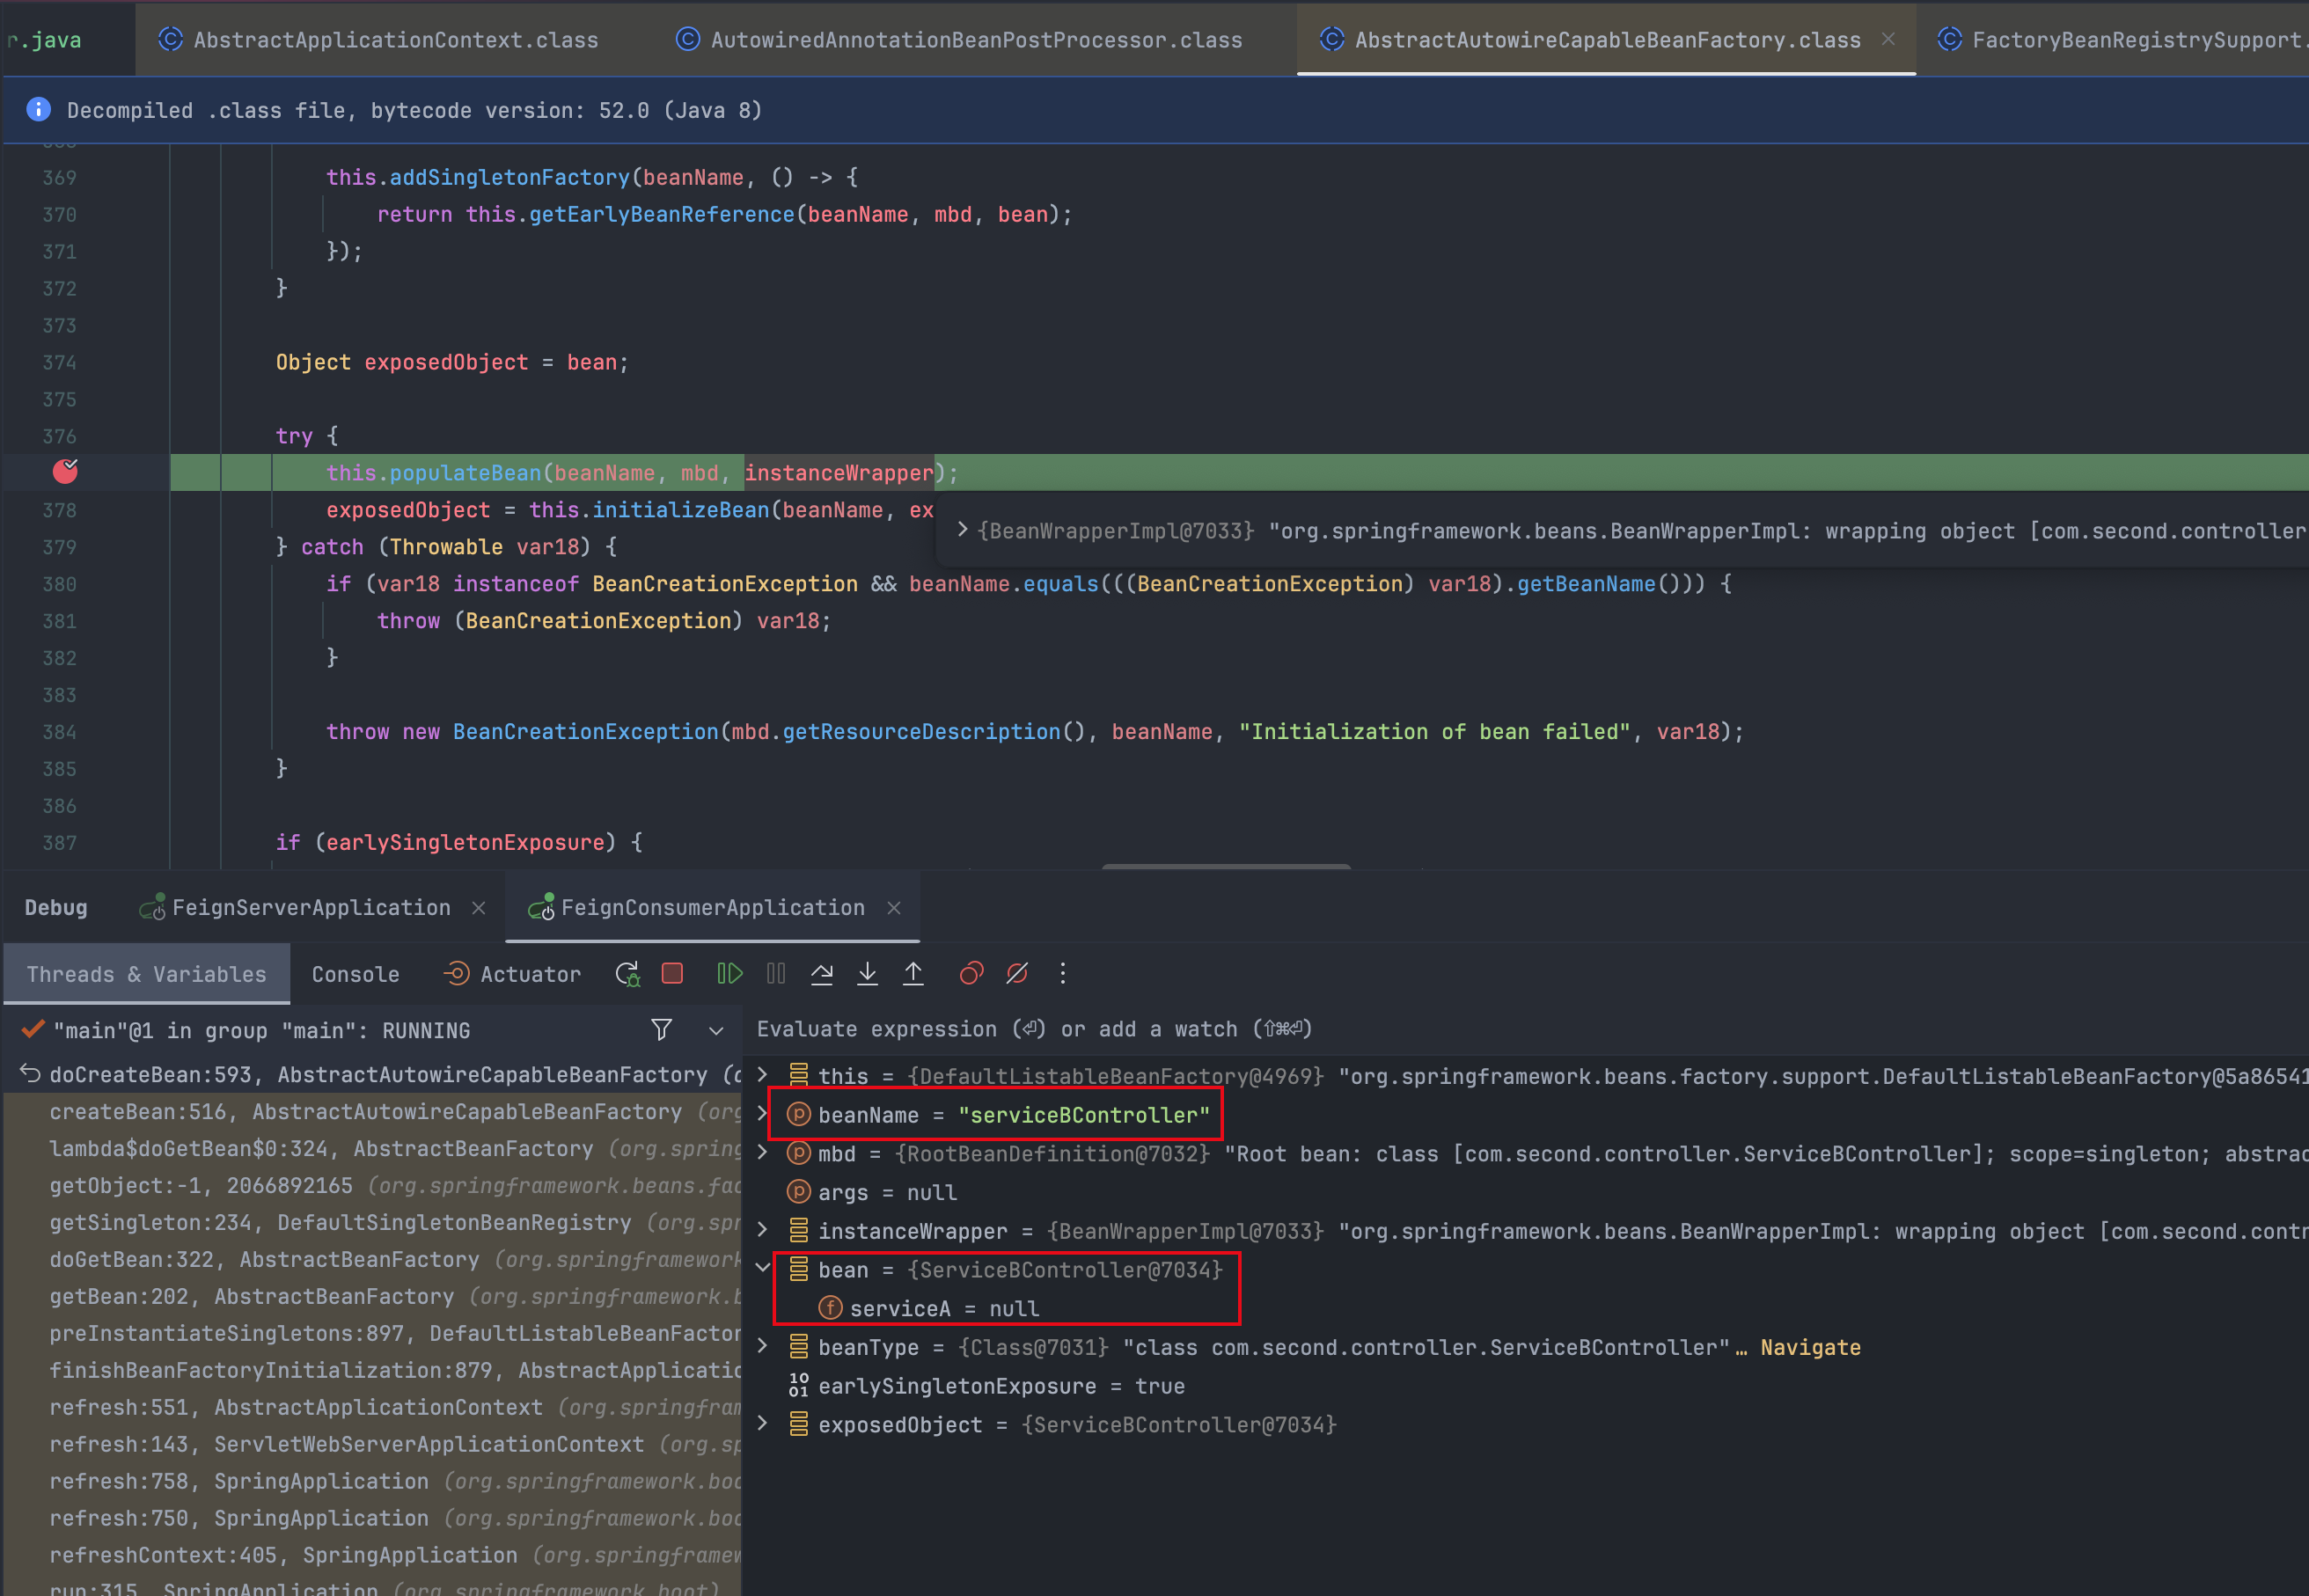Click the Debug tool window title
The height and width of the screenshot is (1596, 2309).
[x=56, y=908]
